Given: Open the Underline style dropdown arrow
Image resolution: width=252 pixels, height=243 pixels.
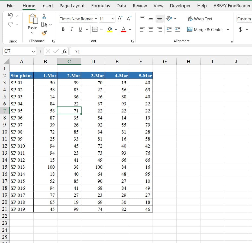Looking at the screenshot, I should [x=87, y=29].
